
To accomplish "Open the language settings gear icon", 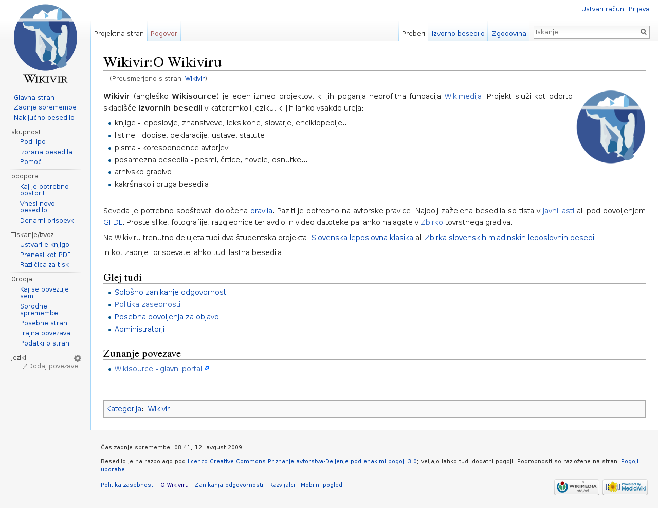I will [x=78, y=358].
